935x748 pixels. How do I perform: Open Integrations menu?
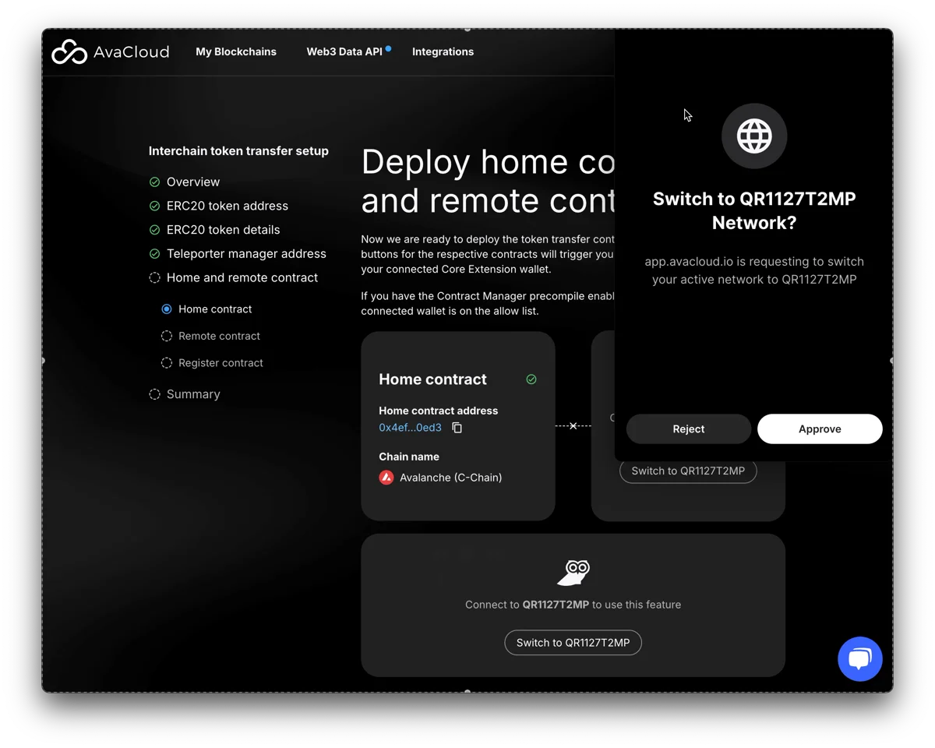point(443,51)
